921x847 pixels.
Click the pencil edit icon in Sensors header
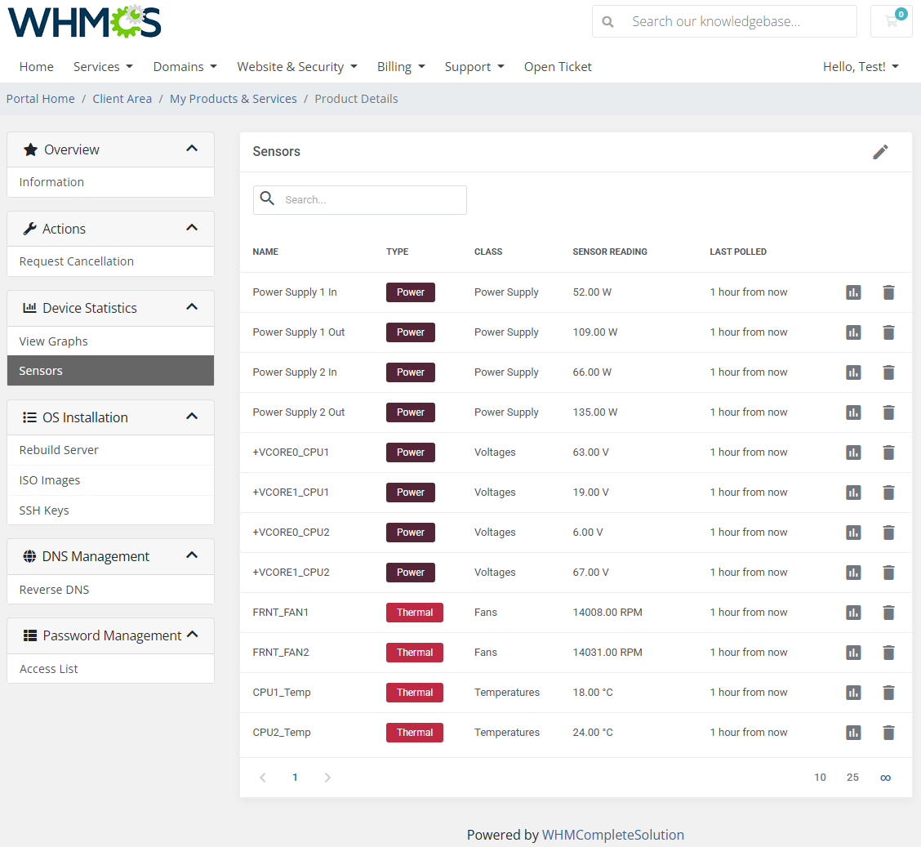881,152
